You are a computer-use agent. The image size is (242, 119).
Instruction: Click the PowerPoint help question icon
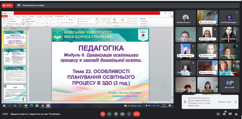pos(172,16)
